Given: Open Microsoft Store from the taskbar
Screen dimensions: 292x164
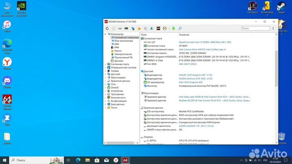Looking at the screenshot, I should 97,160.
